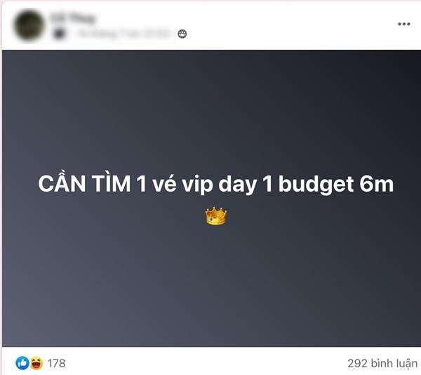Click the blurred poster profile avatar
Image resolution: width=421 pixels, height=375 pixels.
29,25
